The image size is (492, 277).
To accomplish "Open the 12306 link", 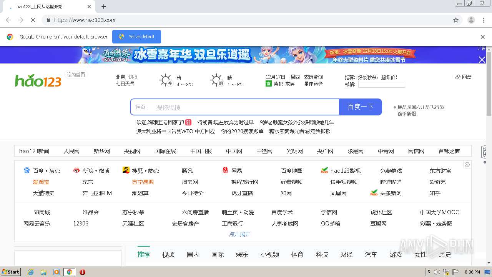I will point(81,223).
